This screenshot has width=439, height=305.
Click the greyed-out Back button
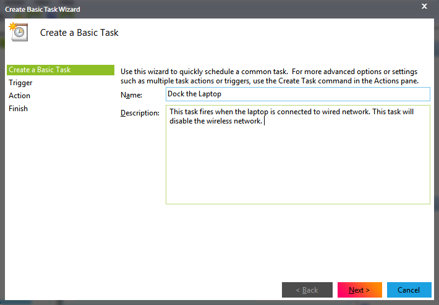(307, 290)
